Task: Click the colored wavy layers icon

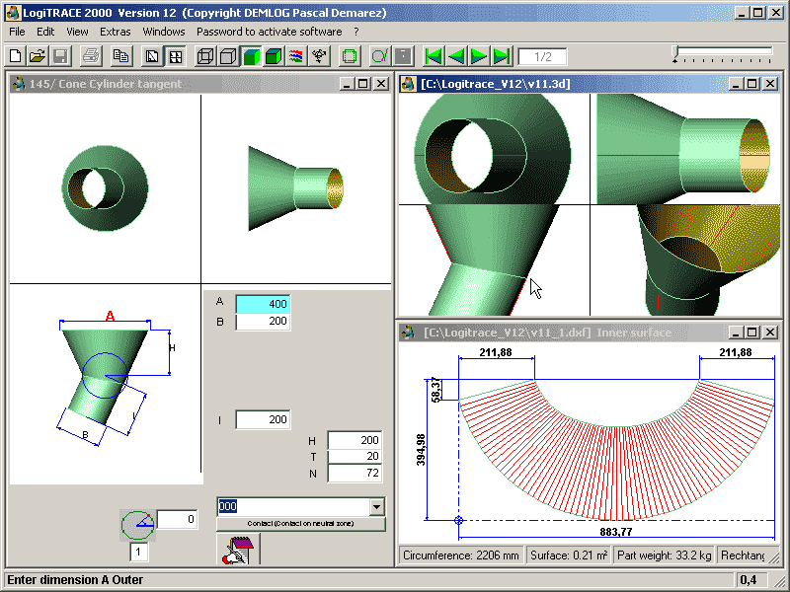Action: pos(296,56)
